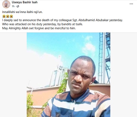The image size is (137, 117).
Task: Click the 'I deeply sad to announce' sentence
Action: (62, 20)
